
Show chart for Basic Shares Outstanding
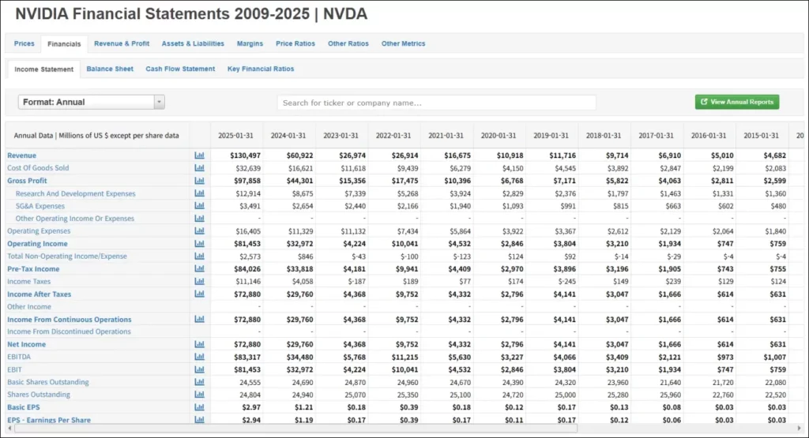199,382
